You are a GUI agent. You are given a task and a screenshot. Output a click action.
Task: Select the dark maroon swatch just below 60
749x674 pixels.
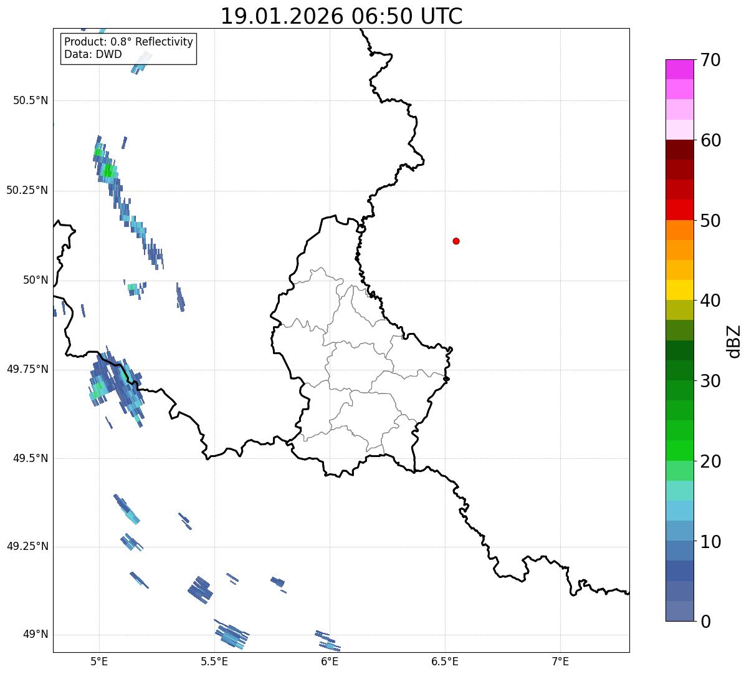click(679, 150)
